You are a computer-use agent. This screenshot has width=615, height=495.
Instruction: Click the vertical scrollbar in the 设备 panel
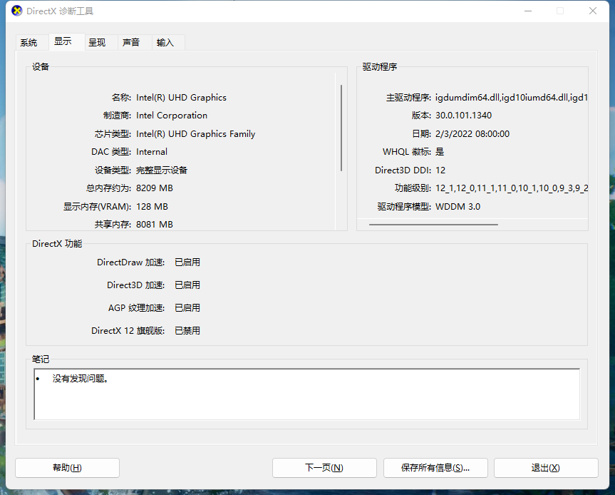pos(341,128)
